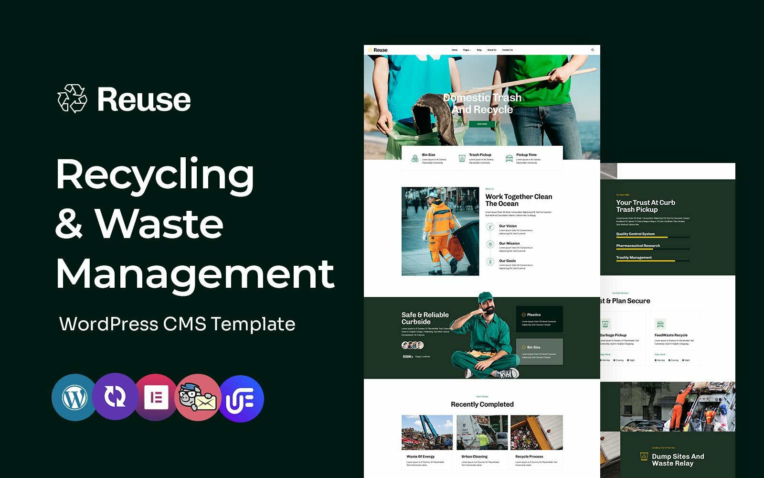Open the Contact Us menu item
The height and width of the screenshot is (478, 764).
(507, 50)
